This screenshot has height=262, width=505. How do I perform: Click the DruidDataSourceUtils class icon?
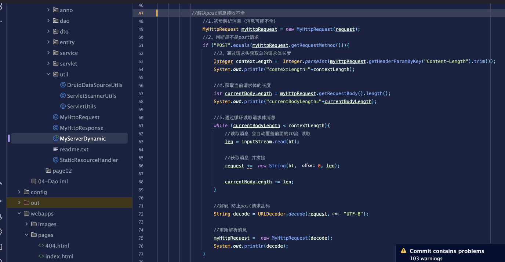coord(63,85)
